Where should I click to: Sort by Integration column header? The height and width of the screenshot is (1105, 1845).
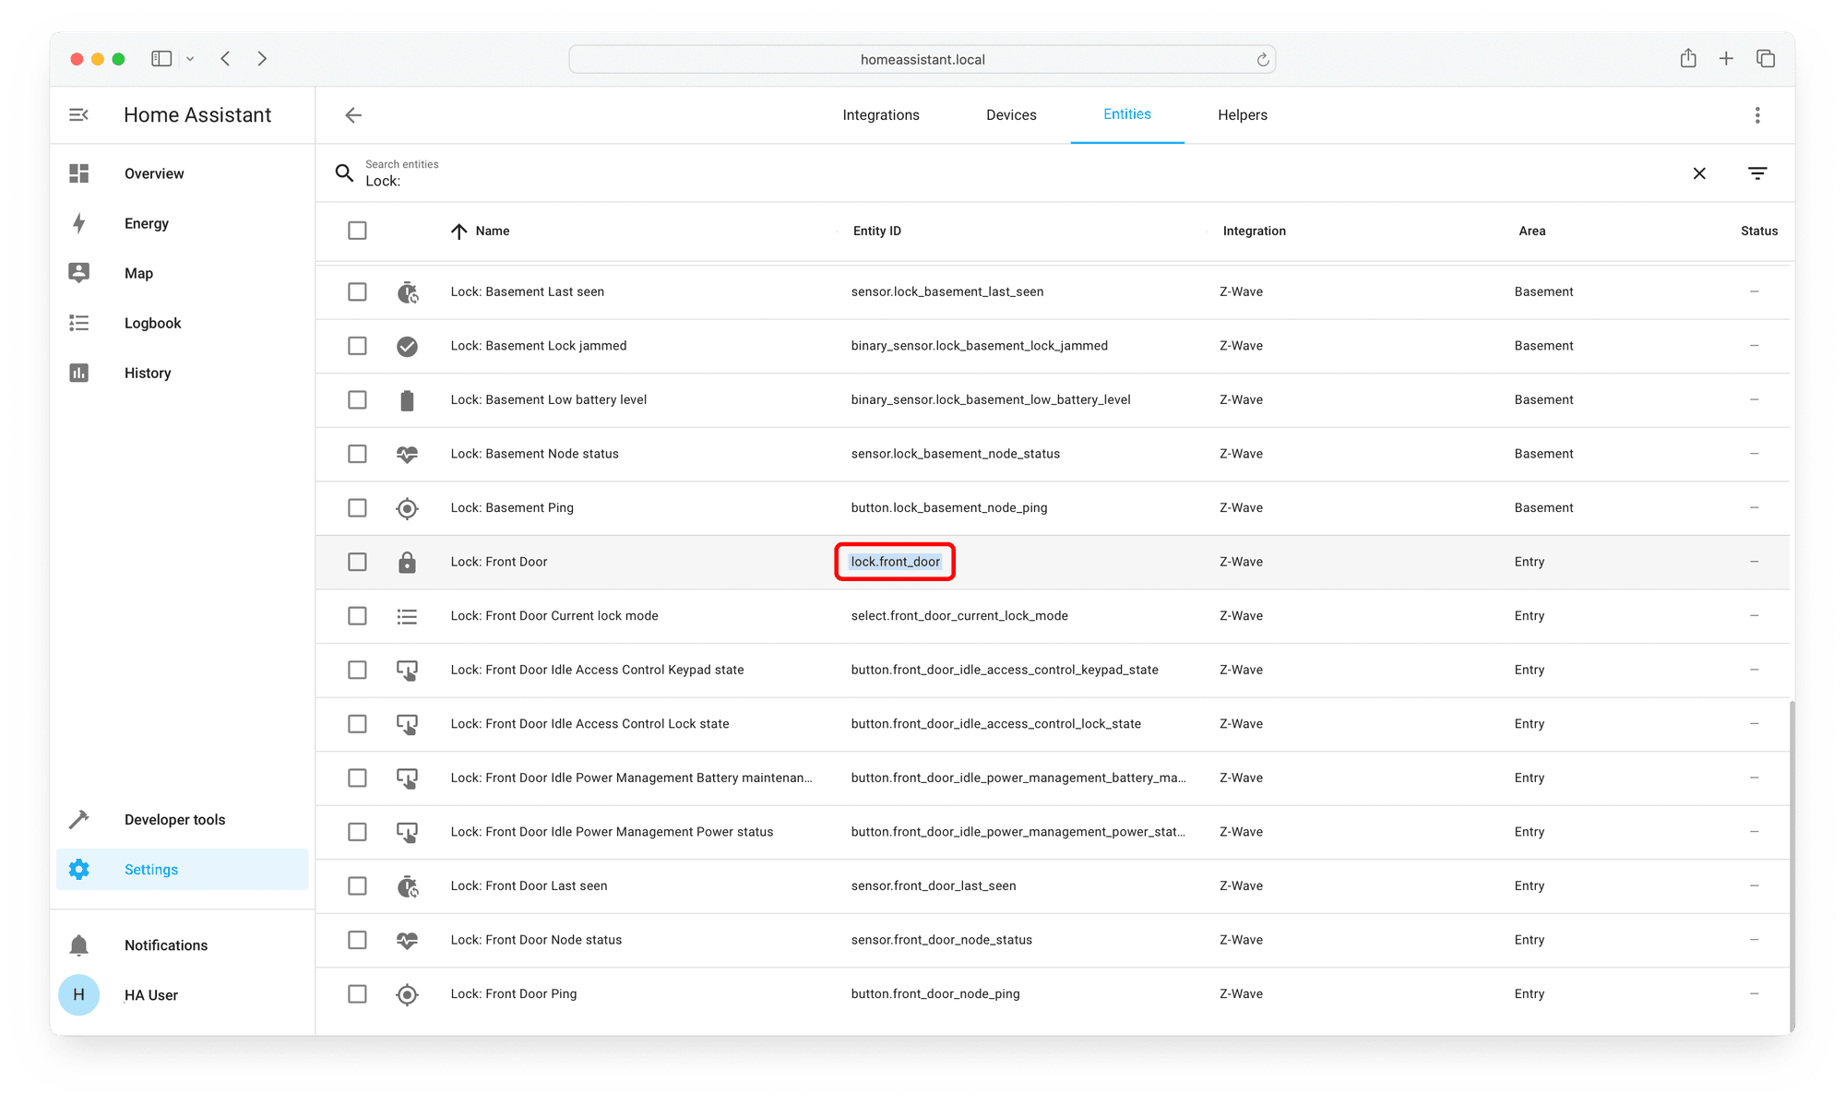tap(1255, 231)
